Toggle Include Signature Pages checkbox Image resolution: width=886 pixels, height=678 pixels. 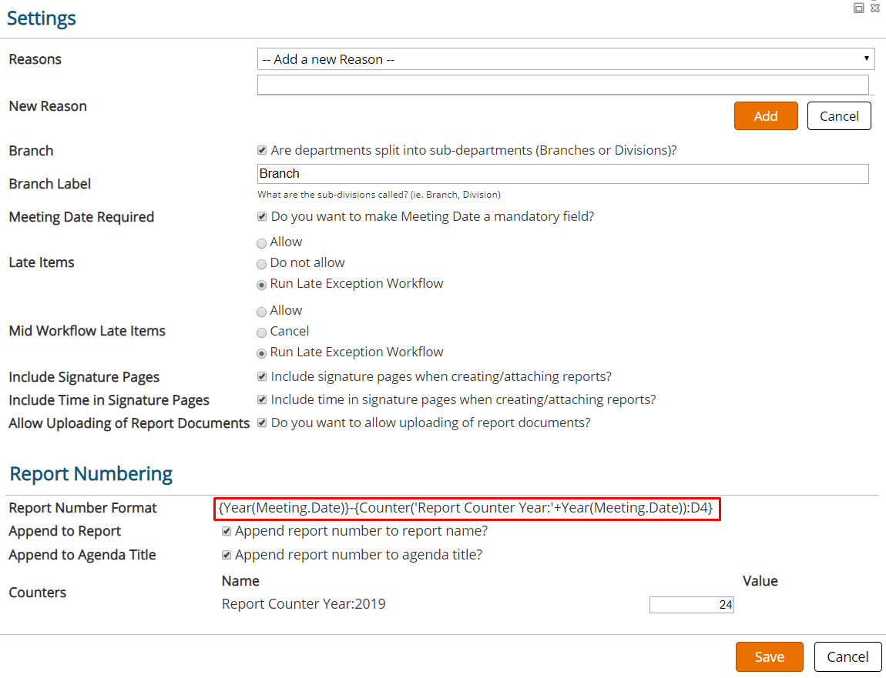(262, 376)
